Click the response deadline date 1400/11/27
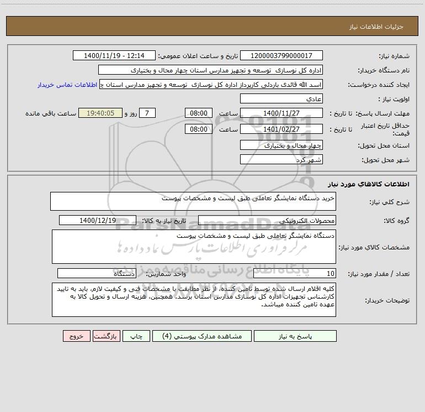This screenshot has width=425, height=412. click(281, 113)
